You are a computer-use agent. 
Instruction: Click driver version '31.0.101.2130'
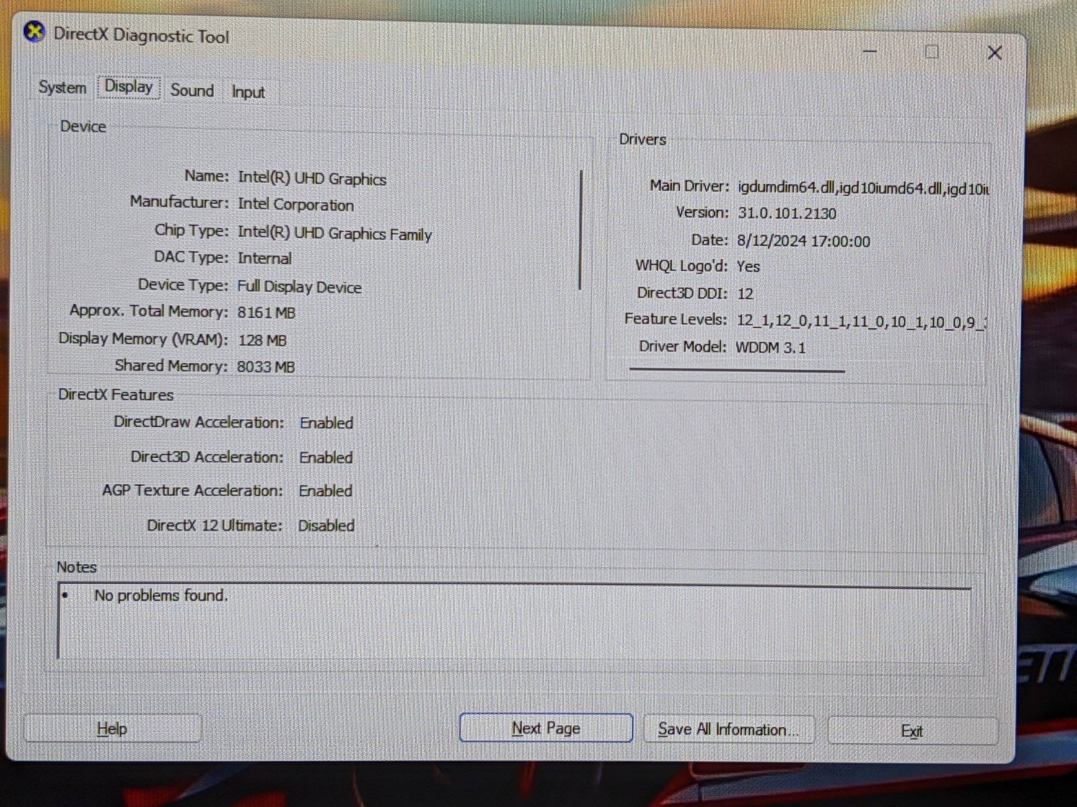tap(787, 214)
